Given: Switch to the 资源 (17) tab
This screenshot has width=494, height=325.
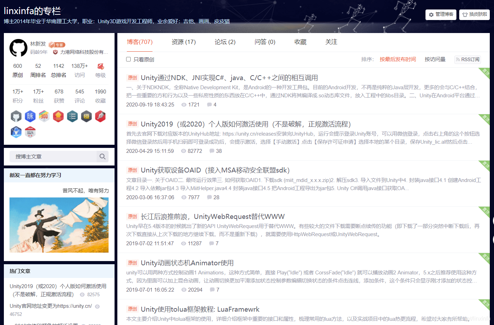Looking at the screenshot, I should tap(184, 42).
